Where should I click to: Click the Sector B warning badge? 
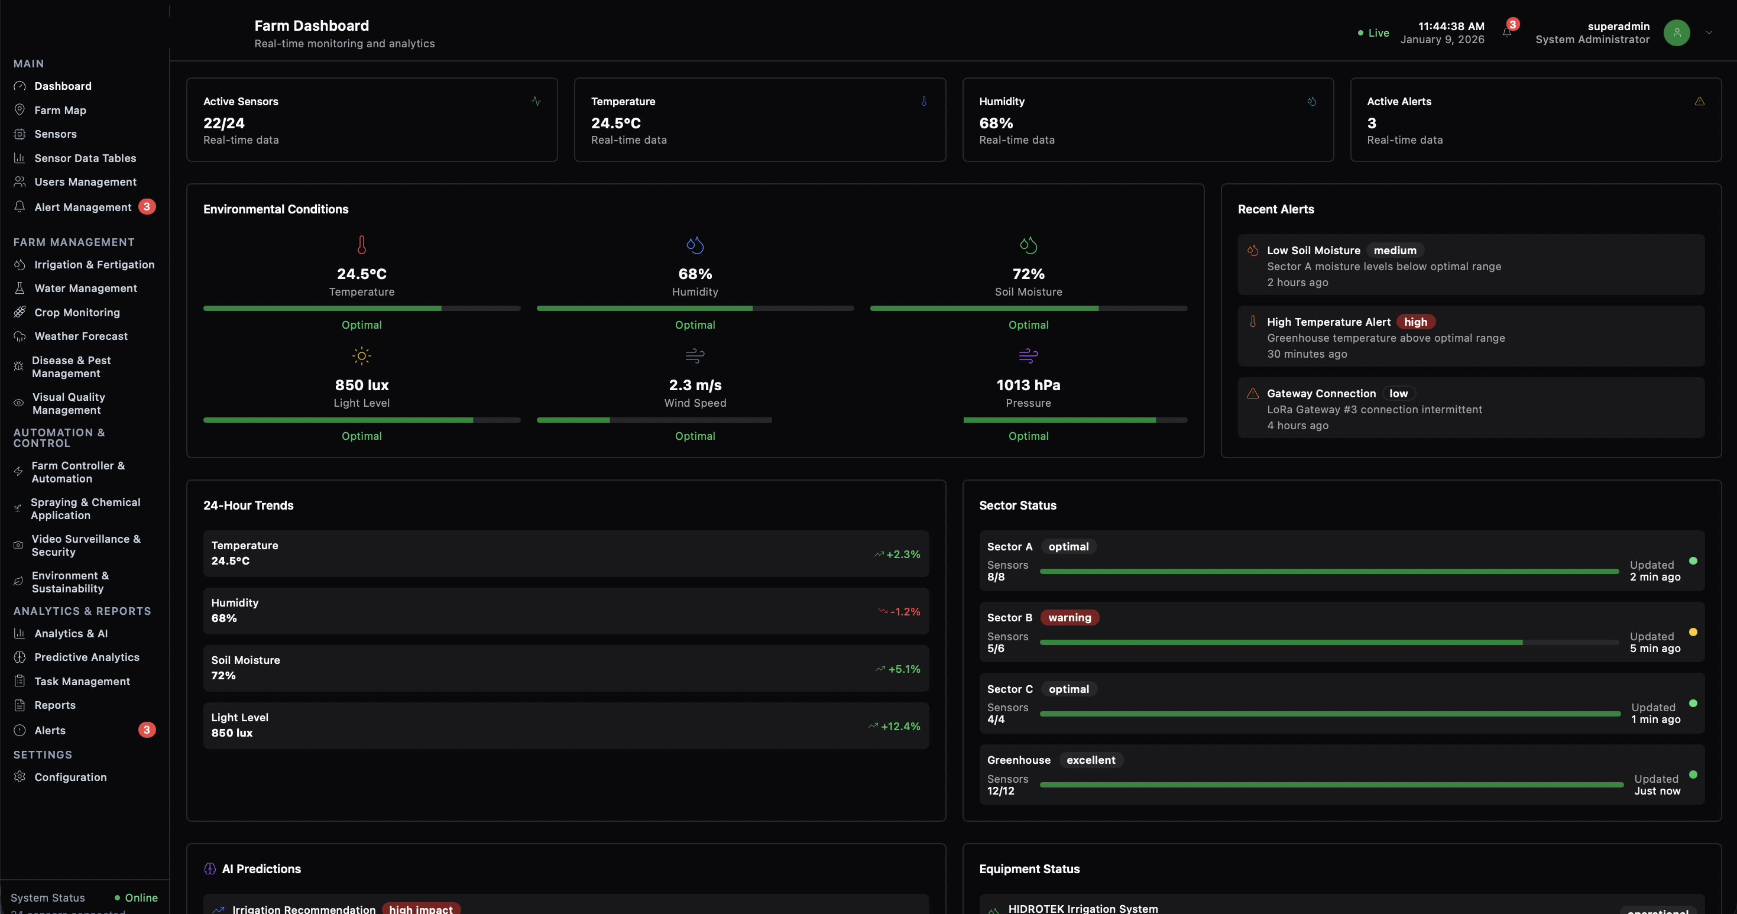coord(1070,617)
